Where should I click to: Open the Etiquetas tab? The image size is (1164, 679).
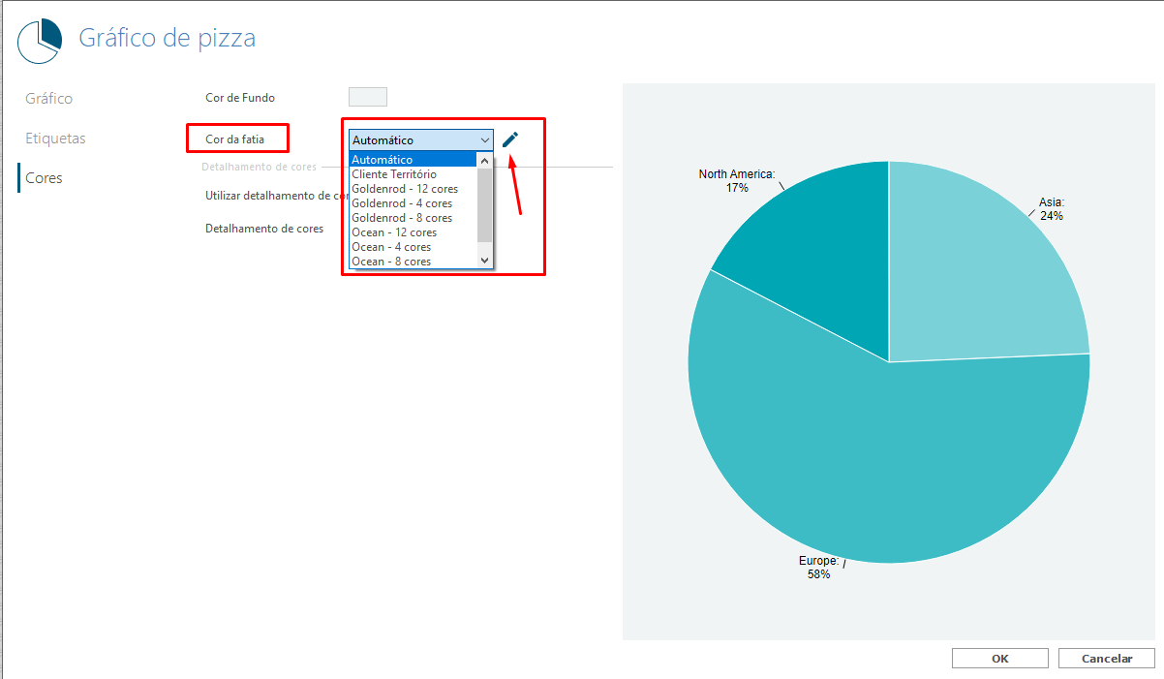click(x=55, y=139)
